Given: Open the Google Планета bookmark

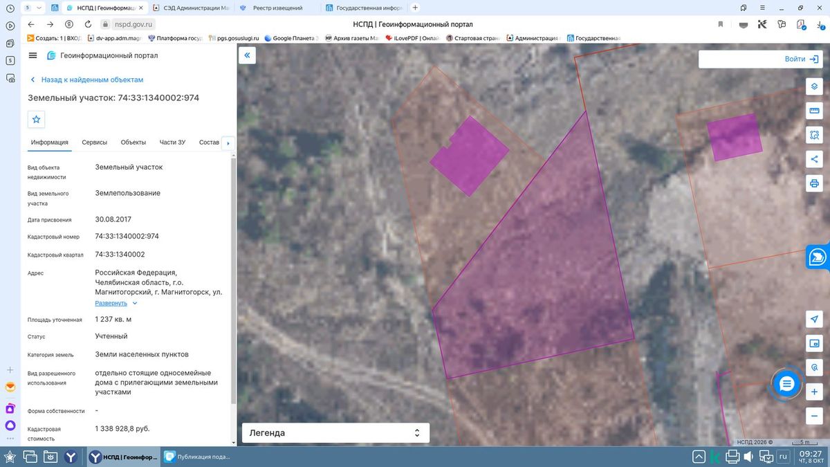Looking at the screenshot, I should click(291, 38).
